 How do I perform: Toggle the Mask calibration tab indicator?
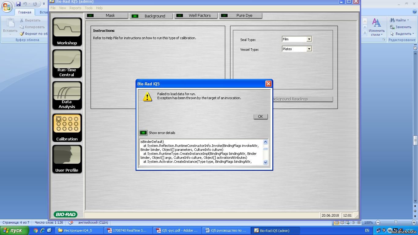click(90, 16)
